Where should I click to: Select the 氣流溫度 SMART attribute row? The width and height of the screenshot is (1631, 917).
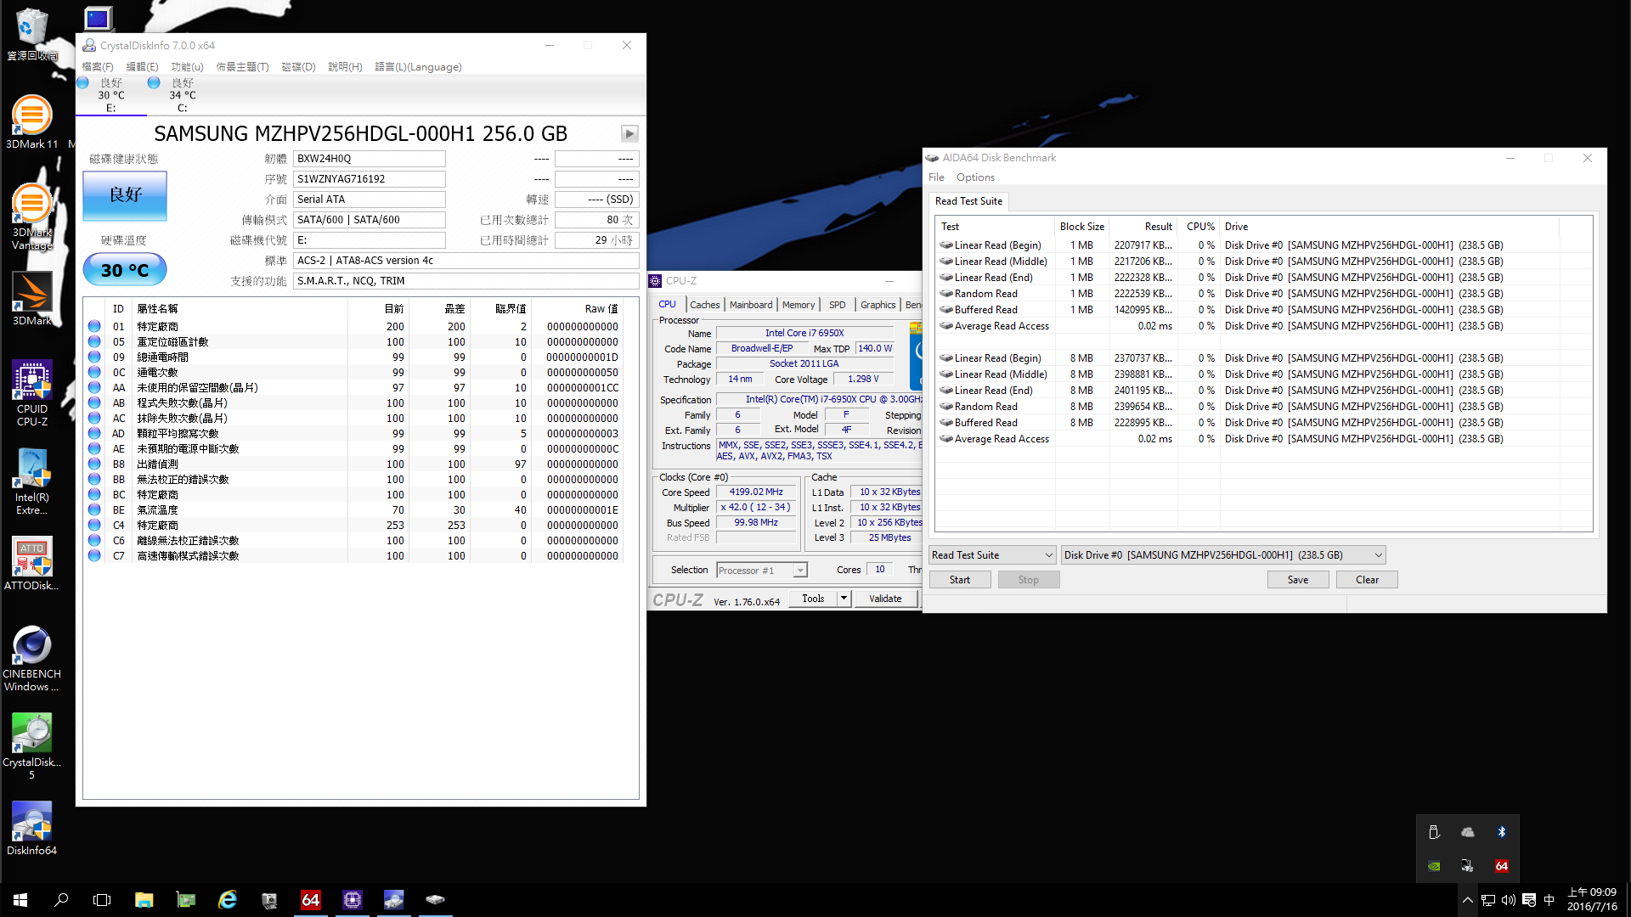353,510
